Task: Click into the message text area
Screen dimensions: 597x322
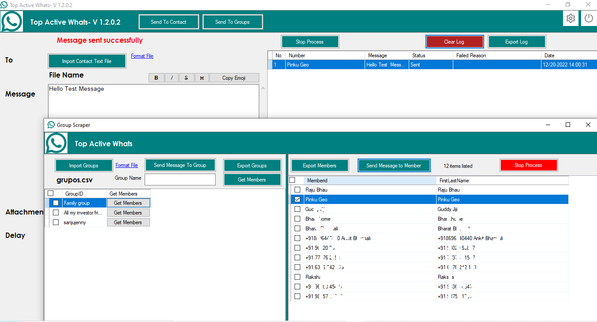Action: point(153,101)
